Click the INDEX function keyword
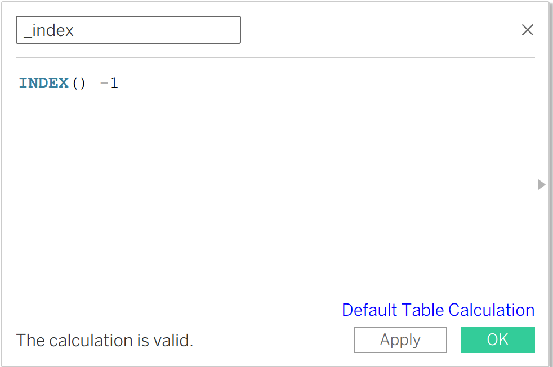Viewport: 553px width, 367px height. 44,83
